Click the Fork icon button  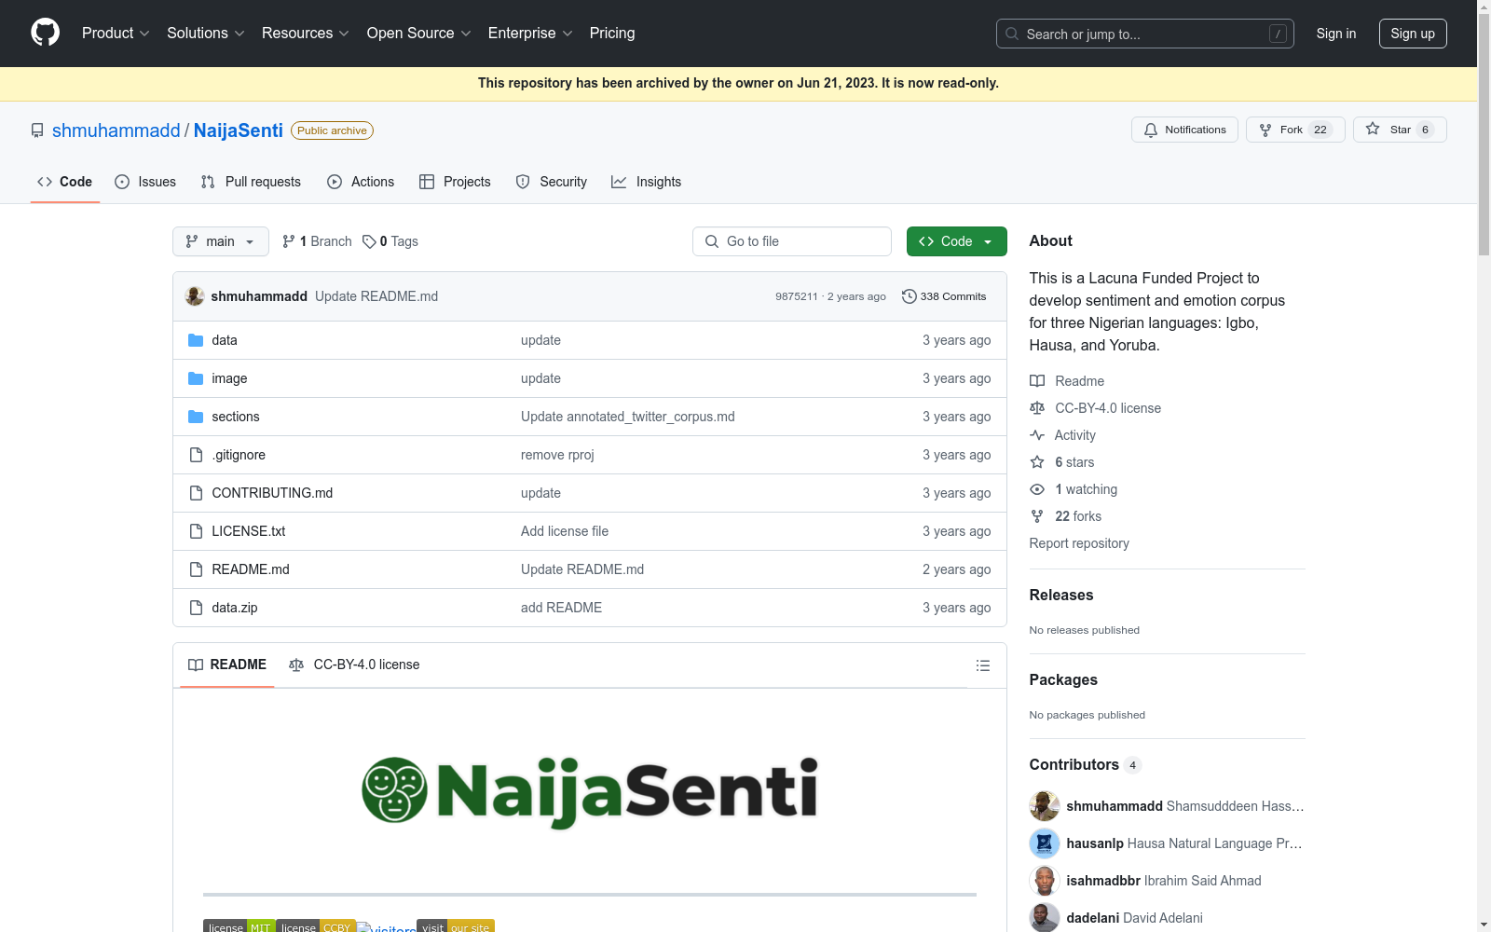(x=1265, y=130)
